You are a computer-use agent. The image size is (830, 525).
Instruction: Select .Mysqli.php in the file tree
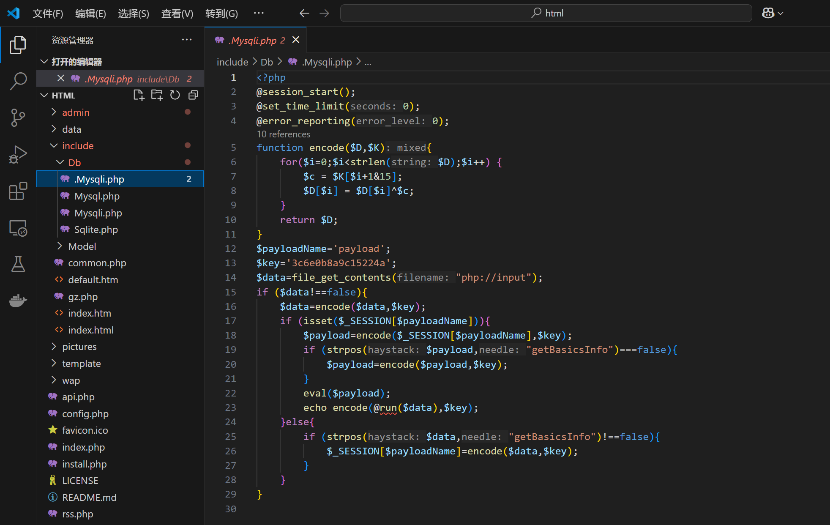click(120, 179)
